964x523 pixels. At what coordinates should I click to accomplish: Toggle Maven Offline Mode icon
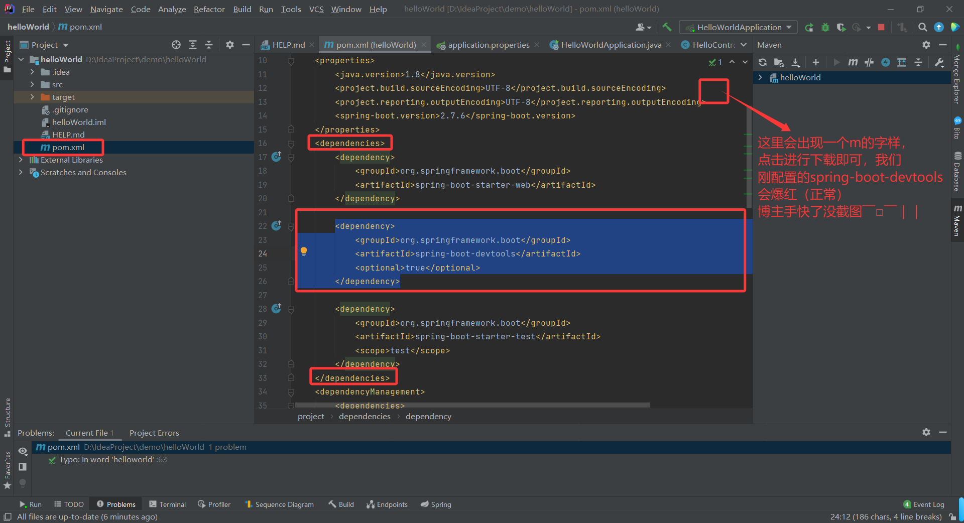coord(869,62)
